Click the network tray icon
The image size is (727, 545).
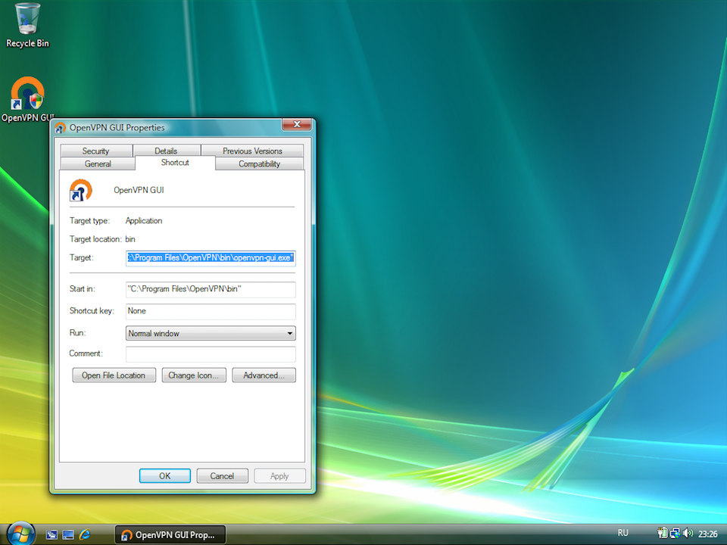coord(675,534)
